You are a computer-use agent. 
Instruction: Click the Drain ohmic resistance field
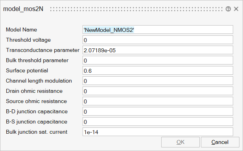click(158, 91)
